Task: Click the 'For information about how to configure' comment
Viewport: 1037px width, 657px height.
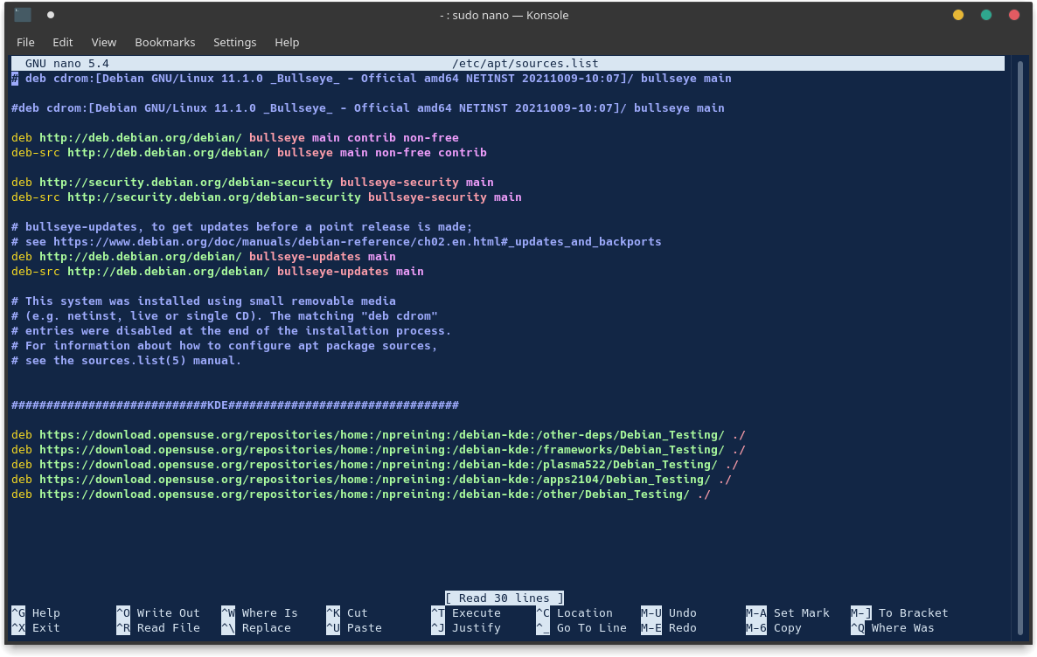Action: pyautogui.click(x=225, y=346)
